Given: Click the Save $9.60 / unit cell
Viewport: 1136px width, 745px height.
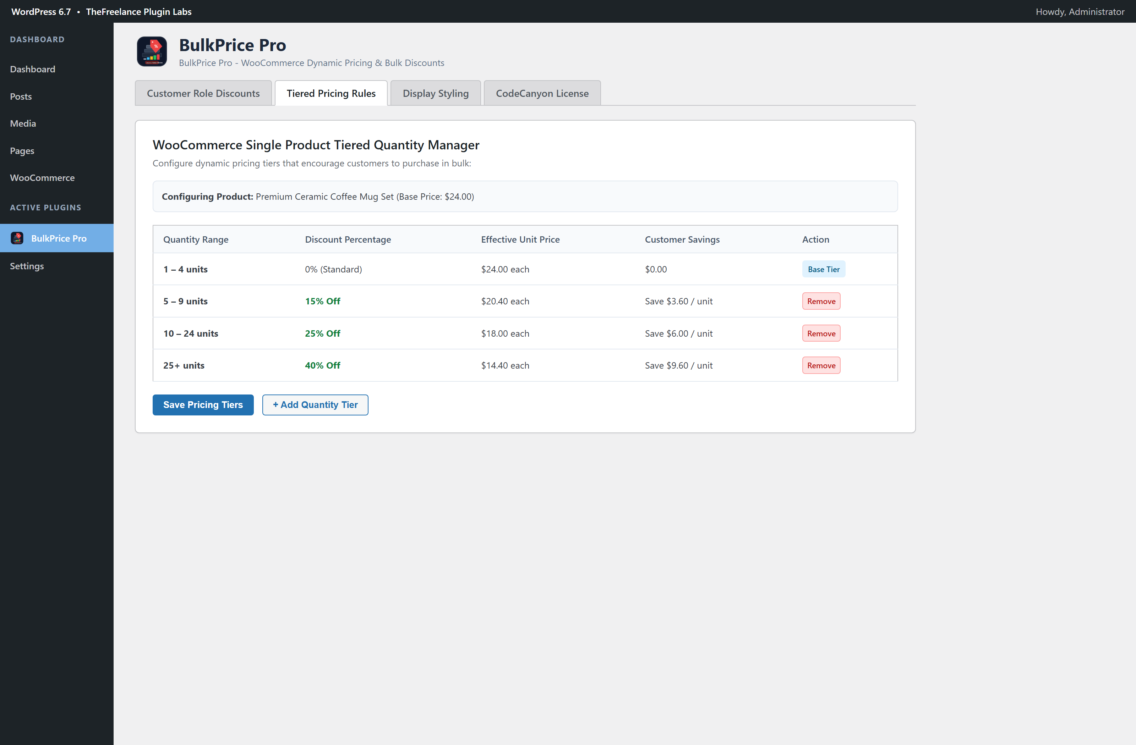Looking at the screenshot, I should [x=679, y=366].
